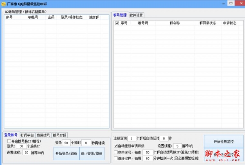This screenshot has height=165, width=245.
Task: Click the 停止登录/刷新 button
Action: tap(92, 154)
